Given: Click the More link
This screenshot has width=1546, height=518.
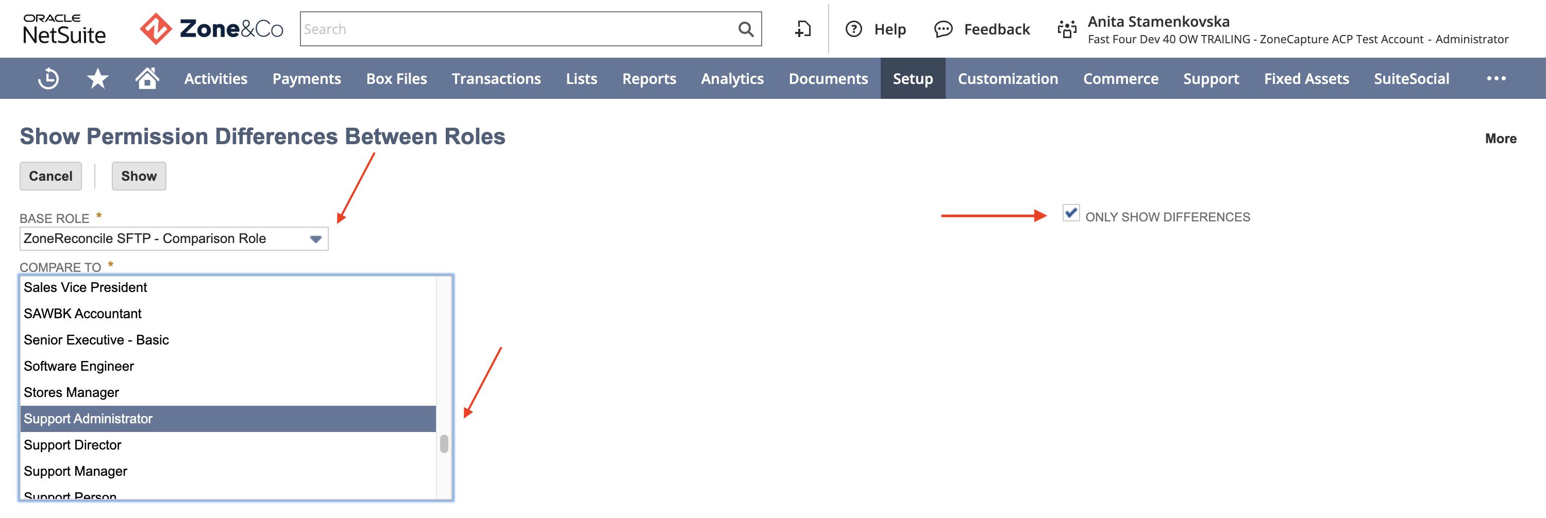Looking at the screenshot, I should tap(1500, 138).
